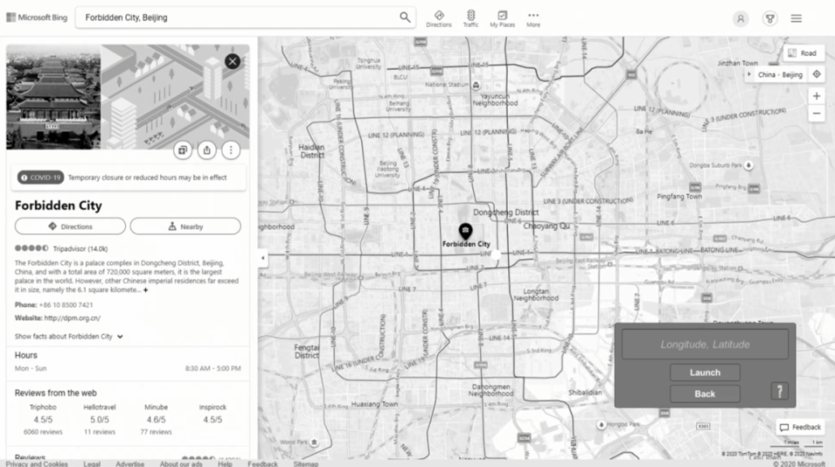Open the Inspirock 4.5/5 review source
This screenshot has height=467, width=835.
tap(212, 414)
